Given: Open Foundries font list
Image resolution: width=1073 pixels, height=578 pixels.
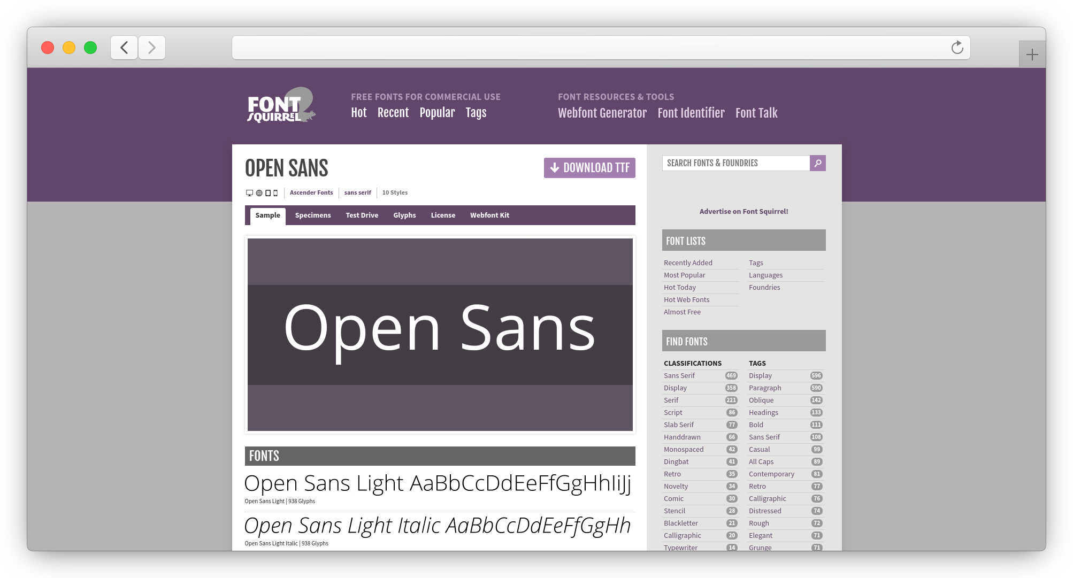Looking at the screenshot, I should 764,288.
